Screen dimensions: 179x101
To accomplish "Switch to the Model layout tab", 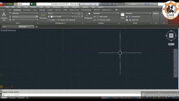I will pyautogui.click(x=4, y=98).
